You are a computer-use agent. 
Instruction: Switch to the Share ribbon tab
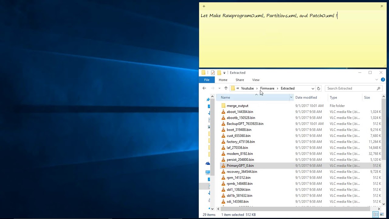pos(240,80)
